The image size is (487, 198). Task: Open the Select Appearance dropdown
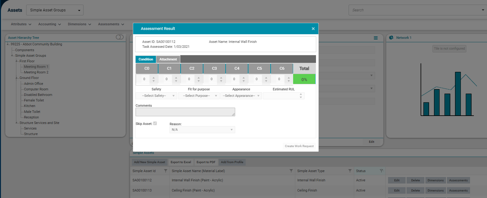click(241, 96)
